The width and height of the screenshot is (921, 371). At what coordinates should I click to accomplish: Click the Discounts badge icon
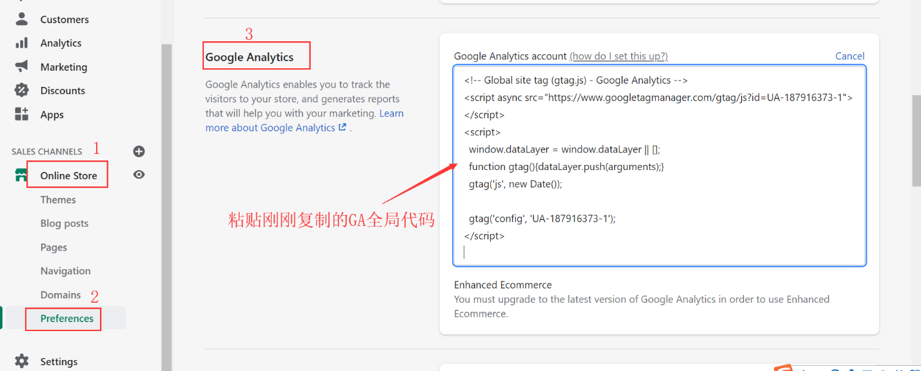point(22,90)
